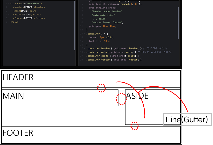Click the ASIDE box in the preview

point(153,107)
